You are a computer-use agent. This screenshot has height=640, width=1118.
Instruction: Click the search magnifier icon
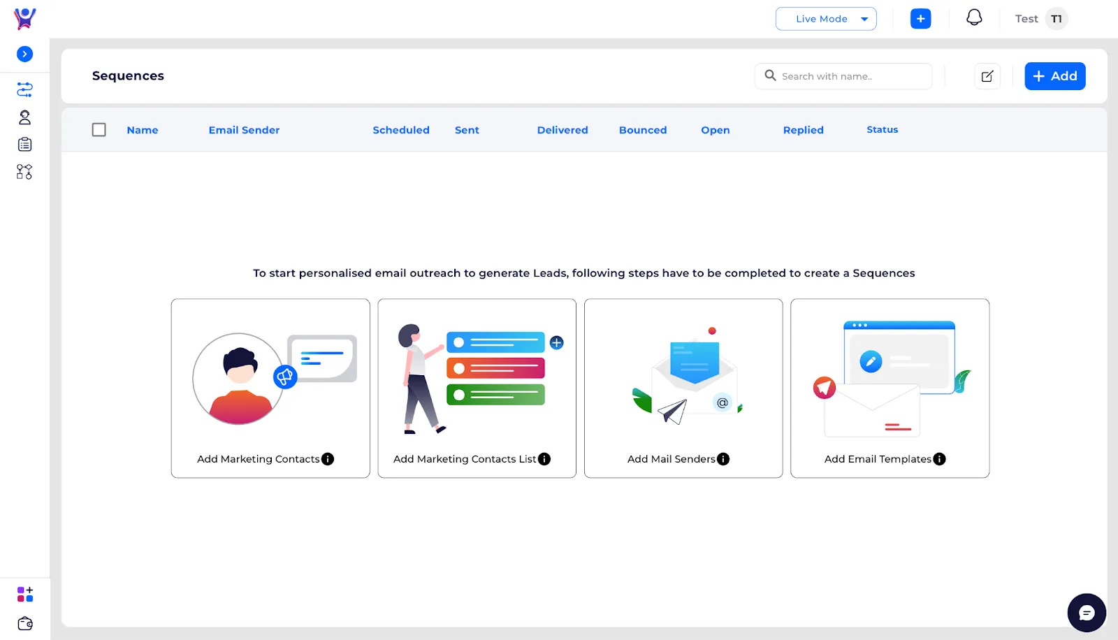pos(770,75)
